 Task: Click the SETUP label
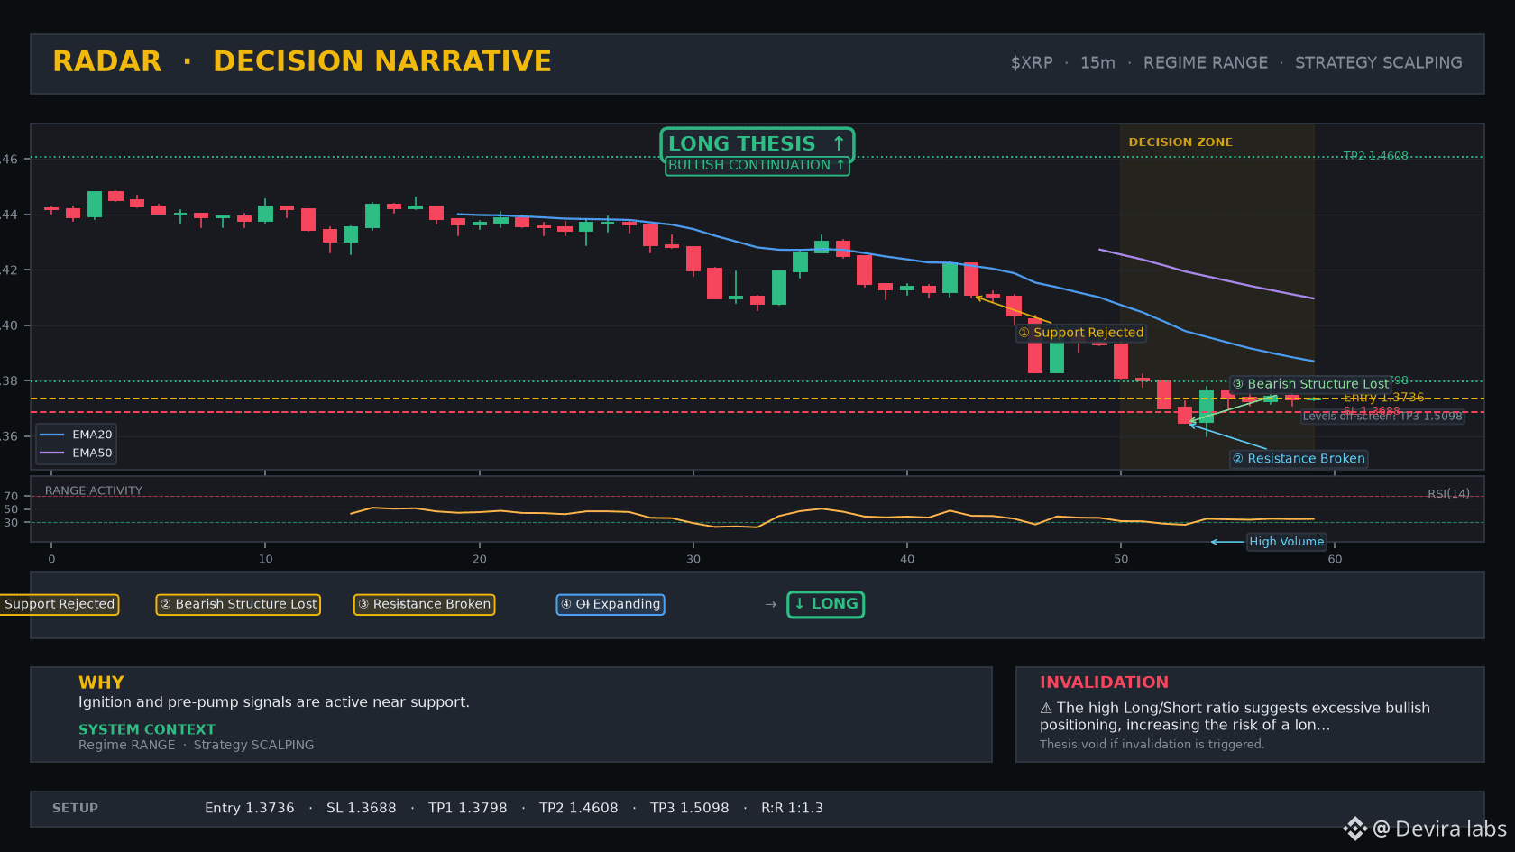[75, 809]
